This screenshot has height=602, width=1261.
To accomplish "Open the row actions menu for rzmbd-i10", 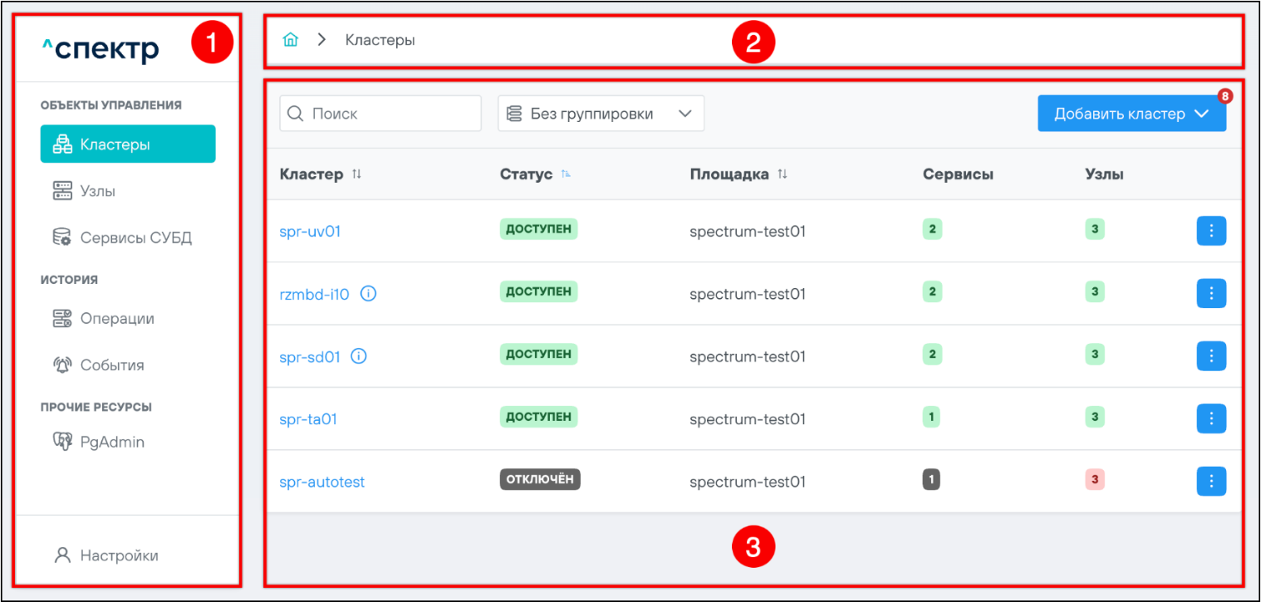I will (x=1211, y=293).
